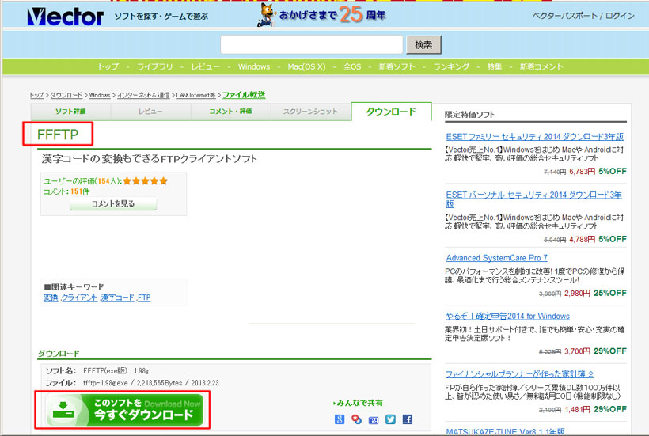Click the FTP keyword link
Viewport: 649px width, 436px height.
click(144, 298)
